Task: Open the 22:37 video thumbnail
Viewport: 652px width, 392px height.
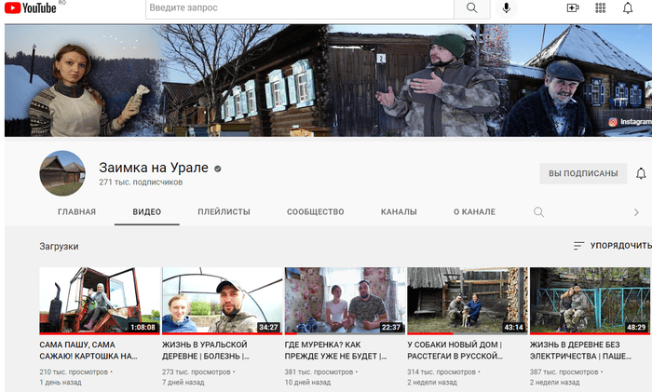Action: point(345,301)
